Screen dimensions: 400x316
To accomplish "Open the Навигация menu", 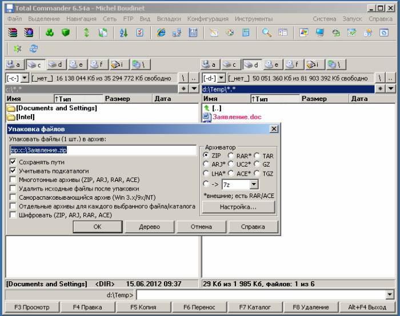I will [x=81, y=19].
